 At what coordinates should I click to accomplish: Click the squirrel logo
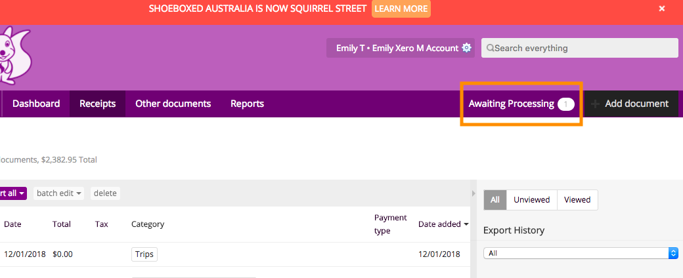click(14, 55)
